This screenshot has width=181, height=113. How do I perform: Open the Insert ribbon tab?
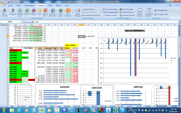(19, 5)
